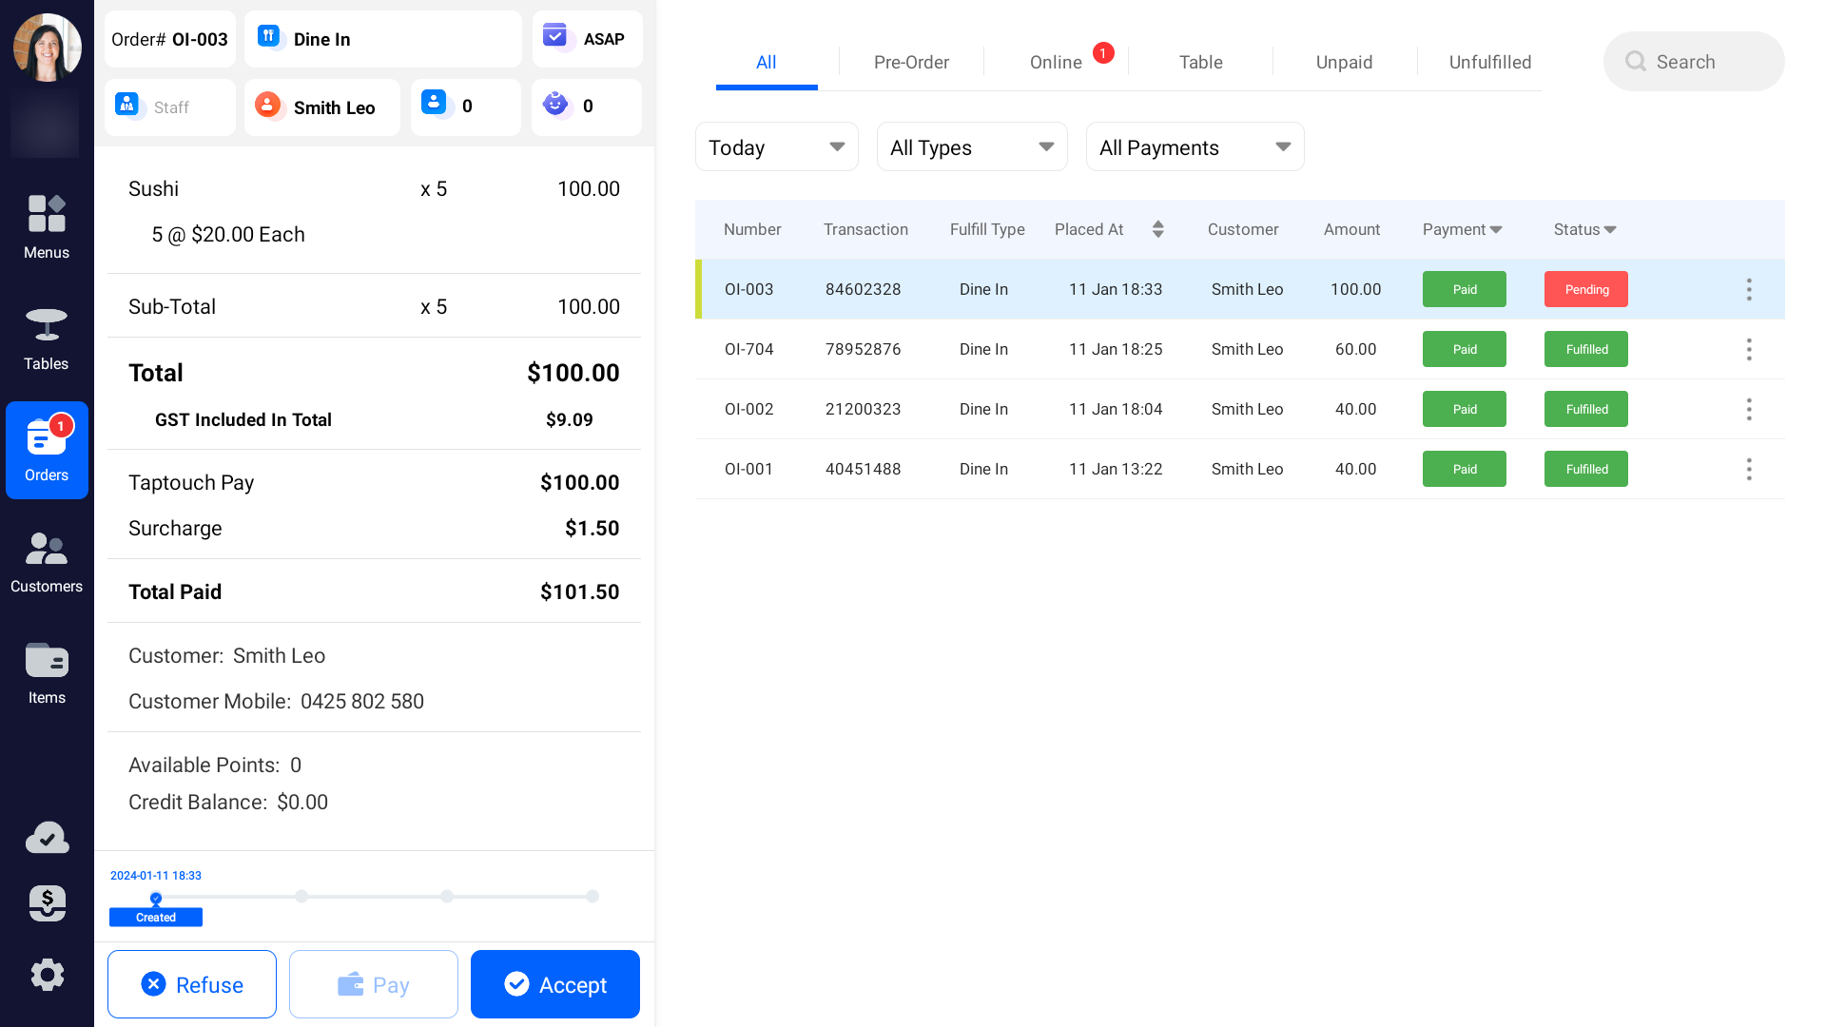
Task: Click the Search input field
Action: pyautogui.click(x=1694, y=62)
